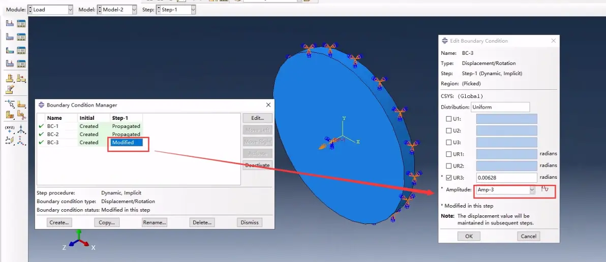
Task: Click the Create Predefined Field tool
Action: [x=10, y=50]
